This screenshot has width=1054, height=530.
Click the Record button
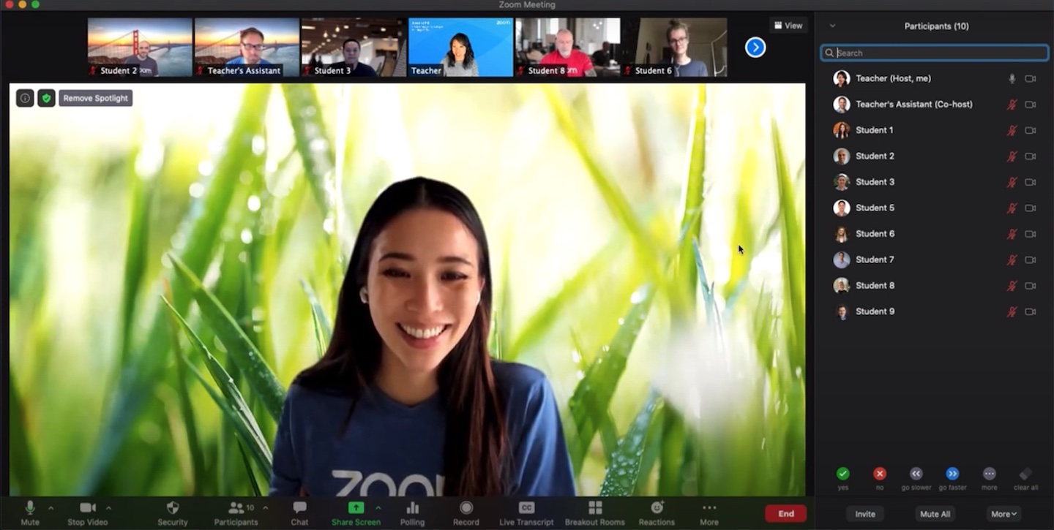(466, 512)
